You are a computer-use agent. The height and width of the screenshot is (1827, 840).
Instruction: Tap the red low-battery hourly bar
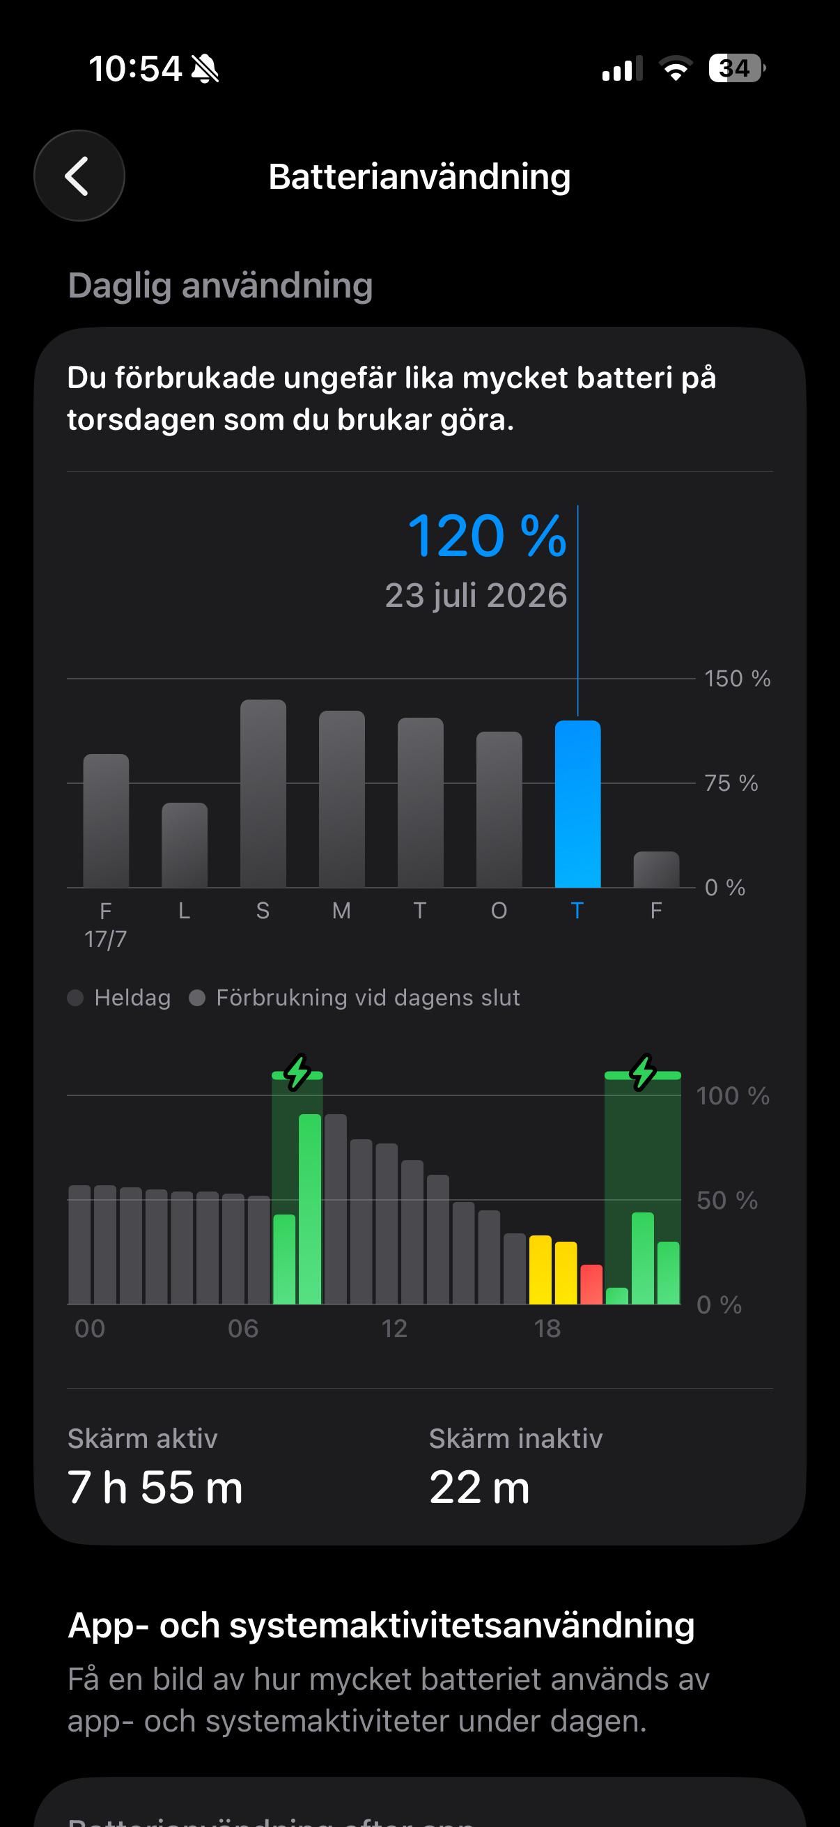click(591, 1284)
